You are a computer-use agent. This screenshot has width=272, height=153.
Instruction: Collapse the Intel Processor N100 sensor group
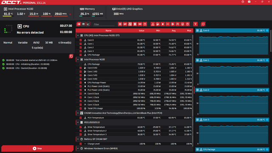[78, 59]
